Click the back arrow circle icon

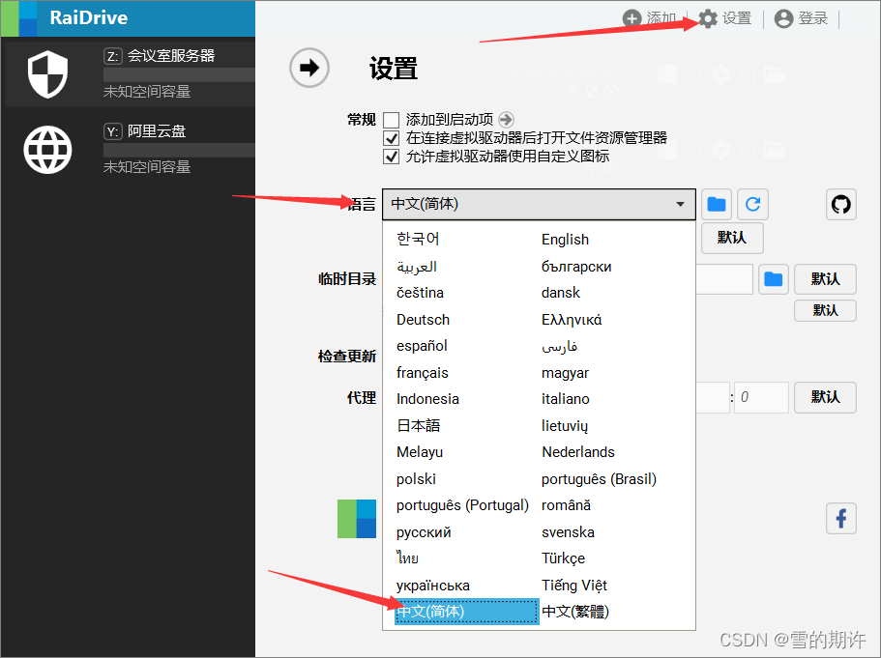tap(309, 68)
